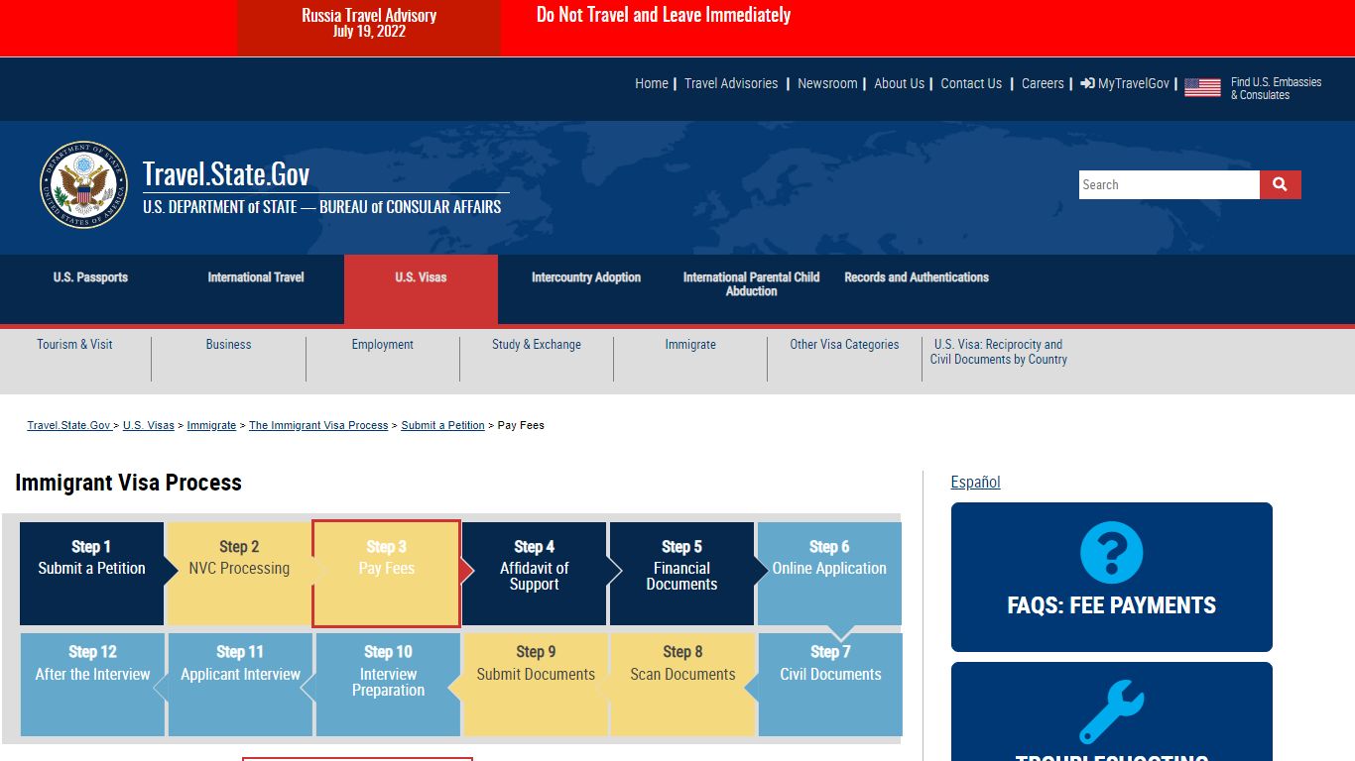The width and height of the screenshot is (1355, 761).
Task: Click Submit a Petition breadcrumb link
Action: coord(442,425)
